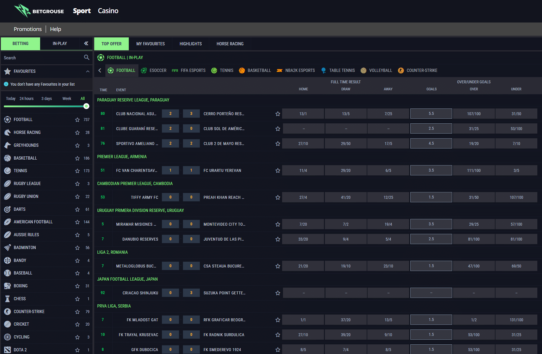Click the Aussie Rules icon
Viewport: 542px width, 354px height.
pos(8,235)
